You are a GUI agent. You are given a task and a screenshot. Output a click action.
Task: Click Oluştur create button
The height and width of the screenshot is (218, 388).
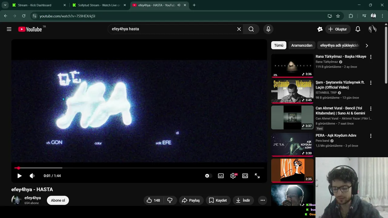[338, 29]
